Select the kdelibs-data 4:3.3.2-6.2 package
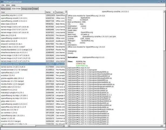This screenshot has height=130, width=166. point(33,87)
